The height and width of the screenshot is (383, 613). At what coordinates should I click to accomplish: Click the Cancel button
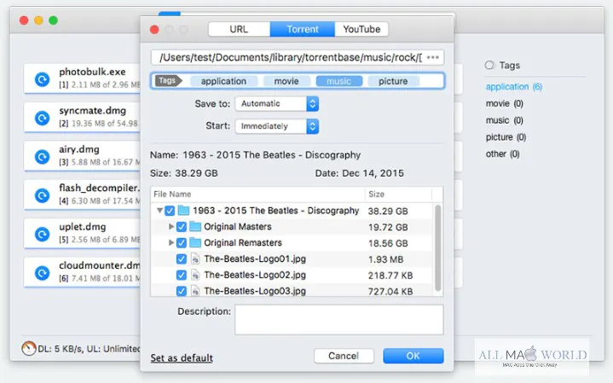[344, 356]
